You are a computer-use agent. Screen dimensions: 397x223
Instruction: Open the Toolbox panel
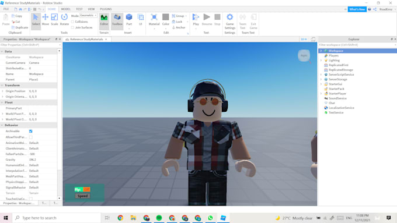click(117, 20)
